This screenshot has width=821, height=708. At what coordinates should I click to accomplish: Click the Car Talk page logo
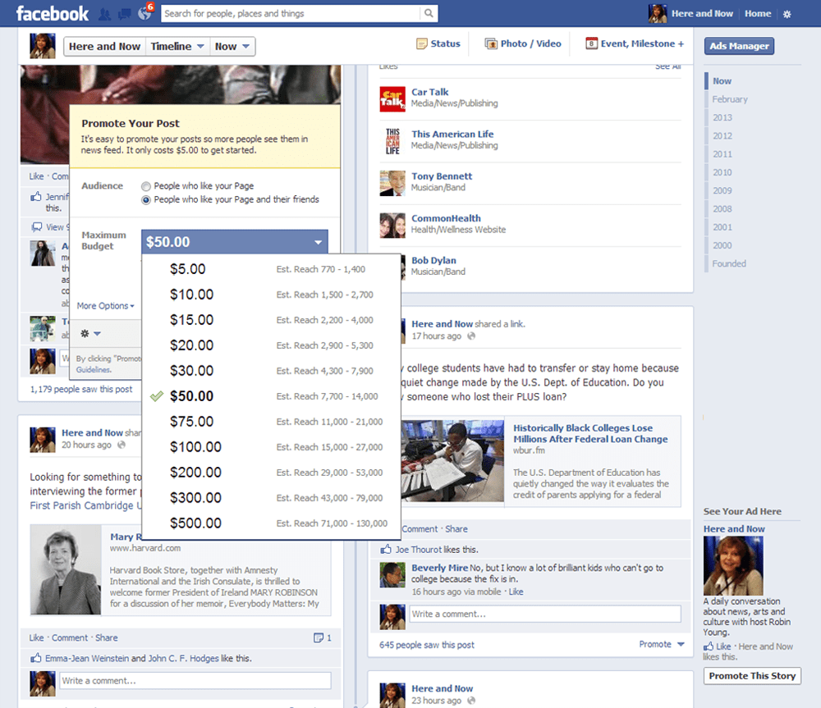tap(392, 98)
